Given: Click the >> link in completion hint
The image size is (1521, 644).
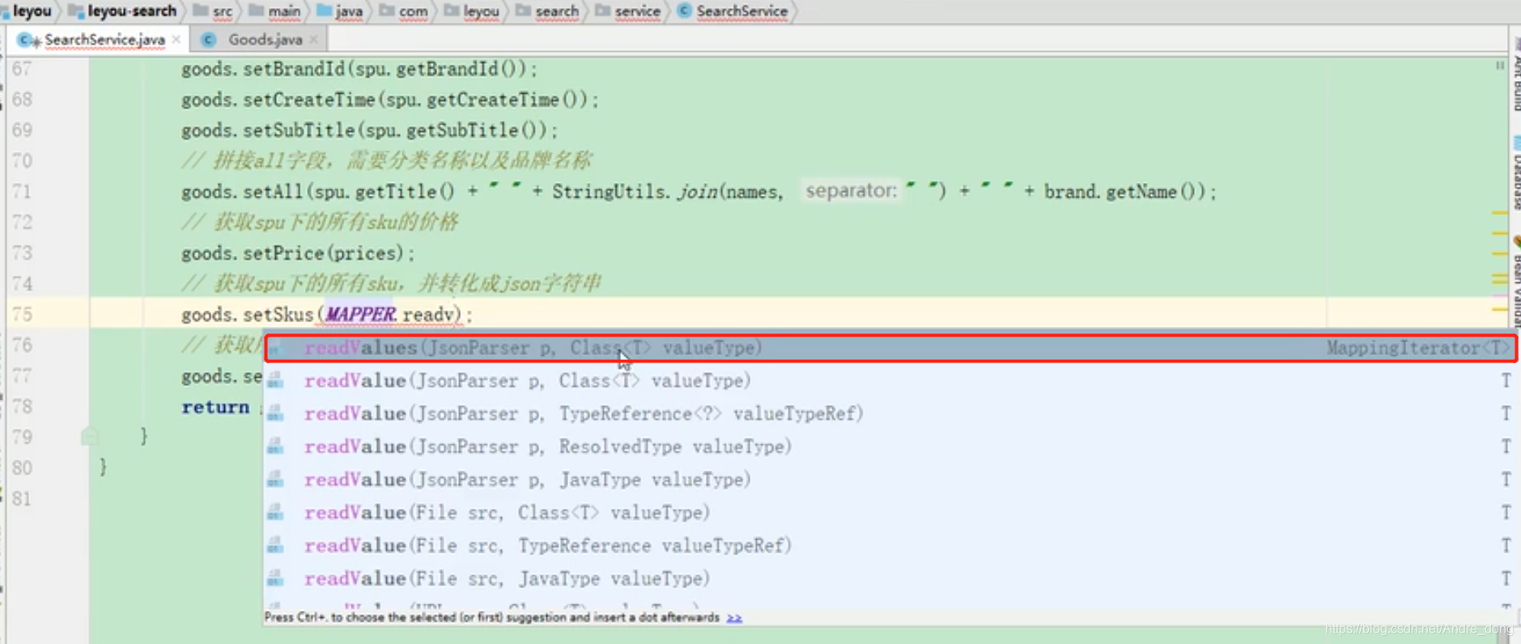Looking at the screenshot, I should tap(734, 617).
